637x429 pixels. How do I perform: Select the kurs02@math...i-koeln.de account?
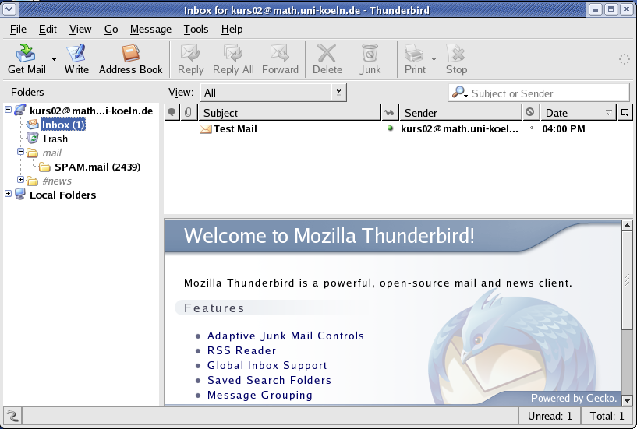[x=91, y=111]
